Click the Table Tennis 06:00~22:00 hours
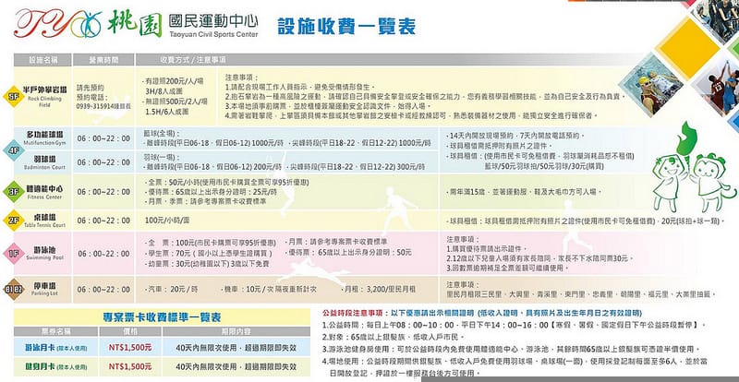This screenshot has height=382, width=739. pyautogui.click(x=103, y=221)
